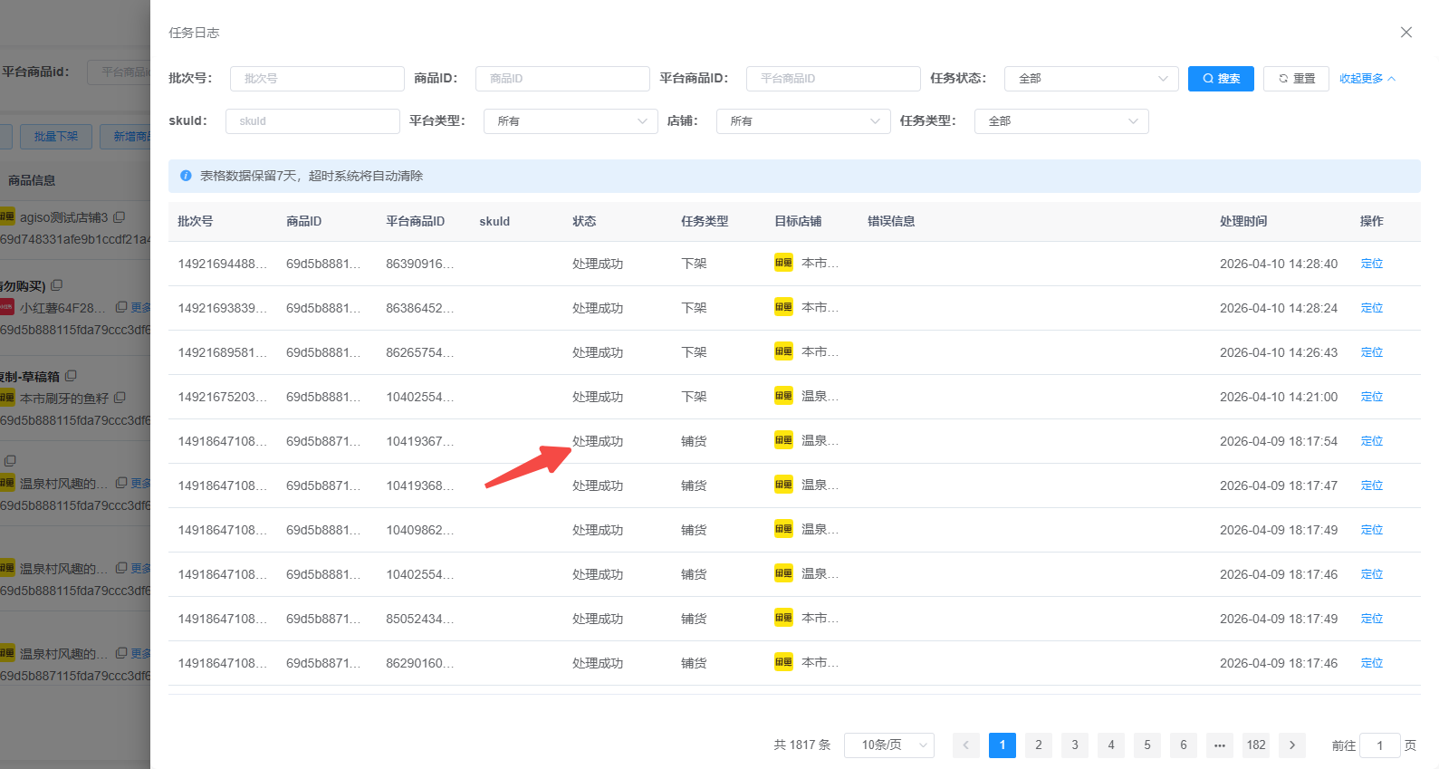
Task: Focus the 批次号 input field
Action: click(x=316, y=79)
